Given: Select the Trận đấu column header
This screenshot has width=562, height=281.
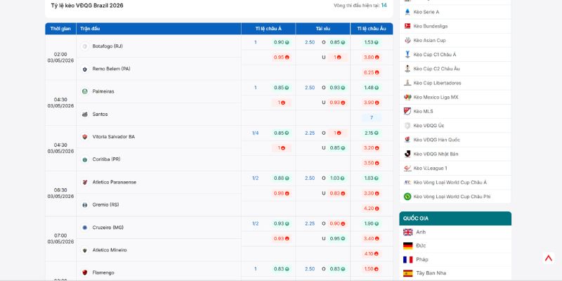Looking at the screenshot, I should 159,29.
